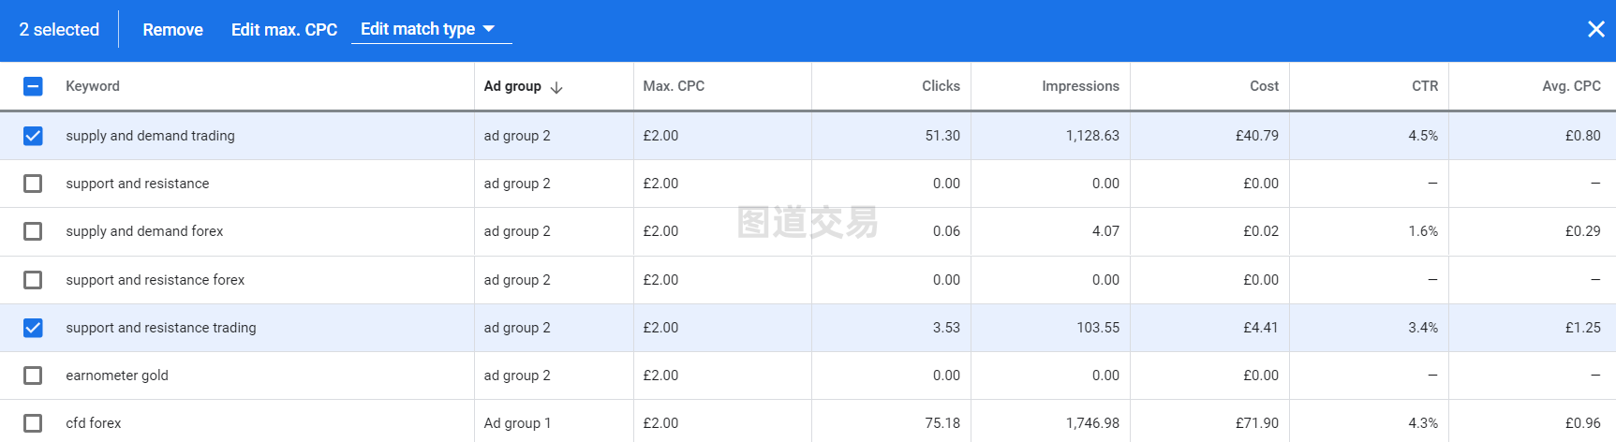Close the selection bar with X icon
Viewport: 1616px width, 442px height.
1596,29
